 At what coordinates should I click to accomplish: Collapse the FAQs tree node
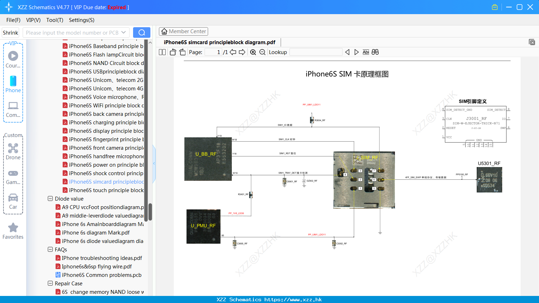(50, 249)
